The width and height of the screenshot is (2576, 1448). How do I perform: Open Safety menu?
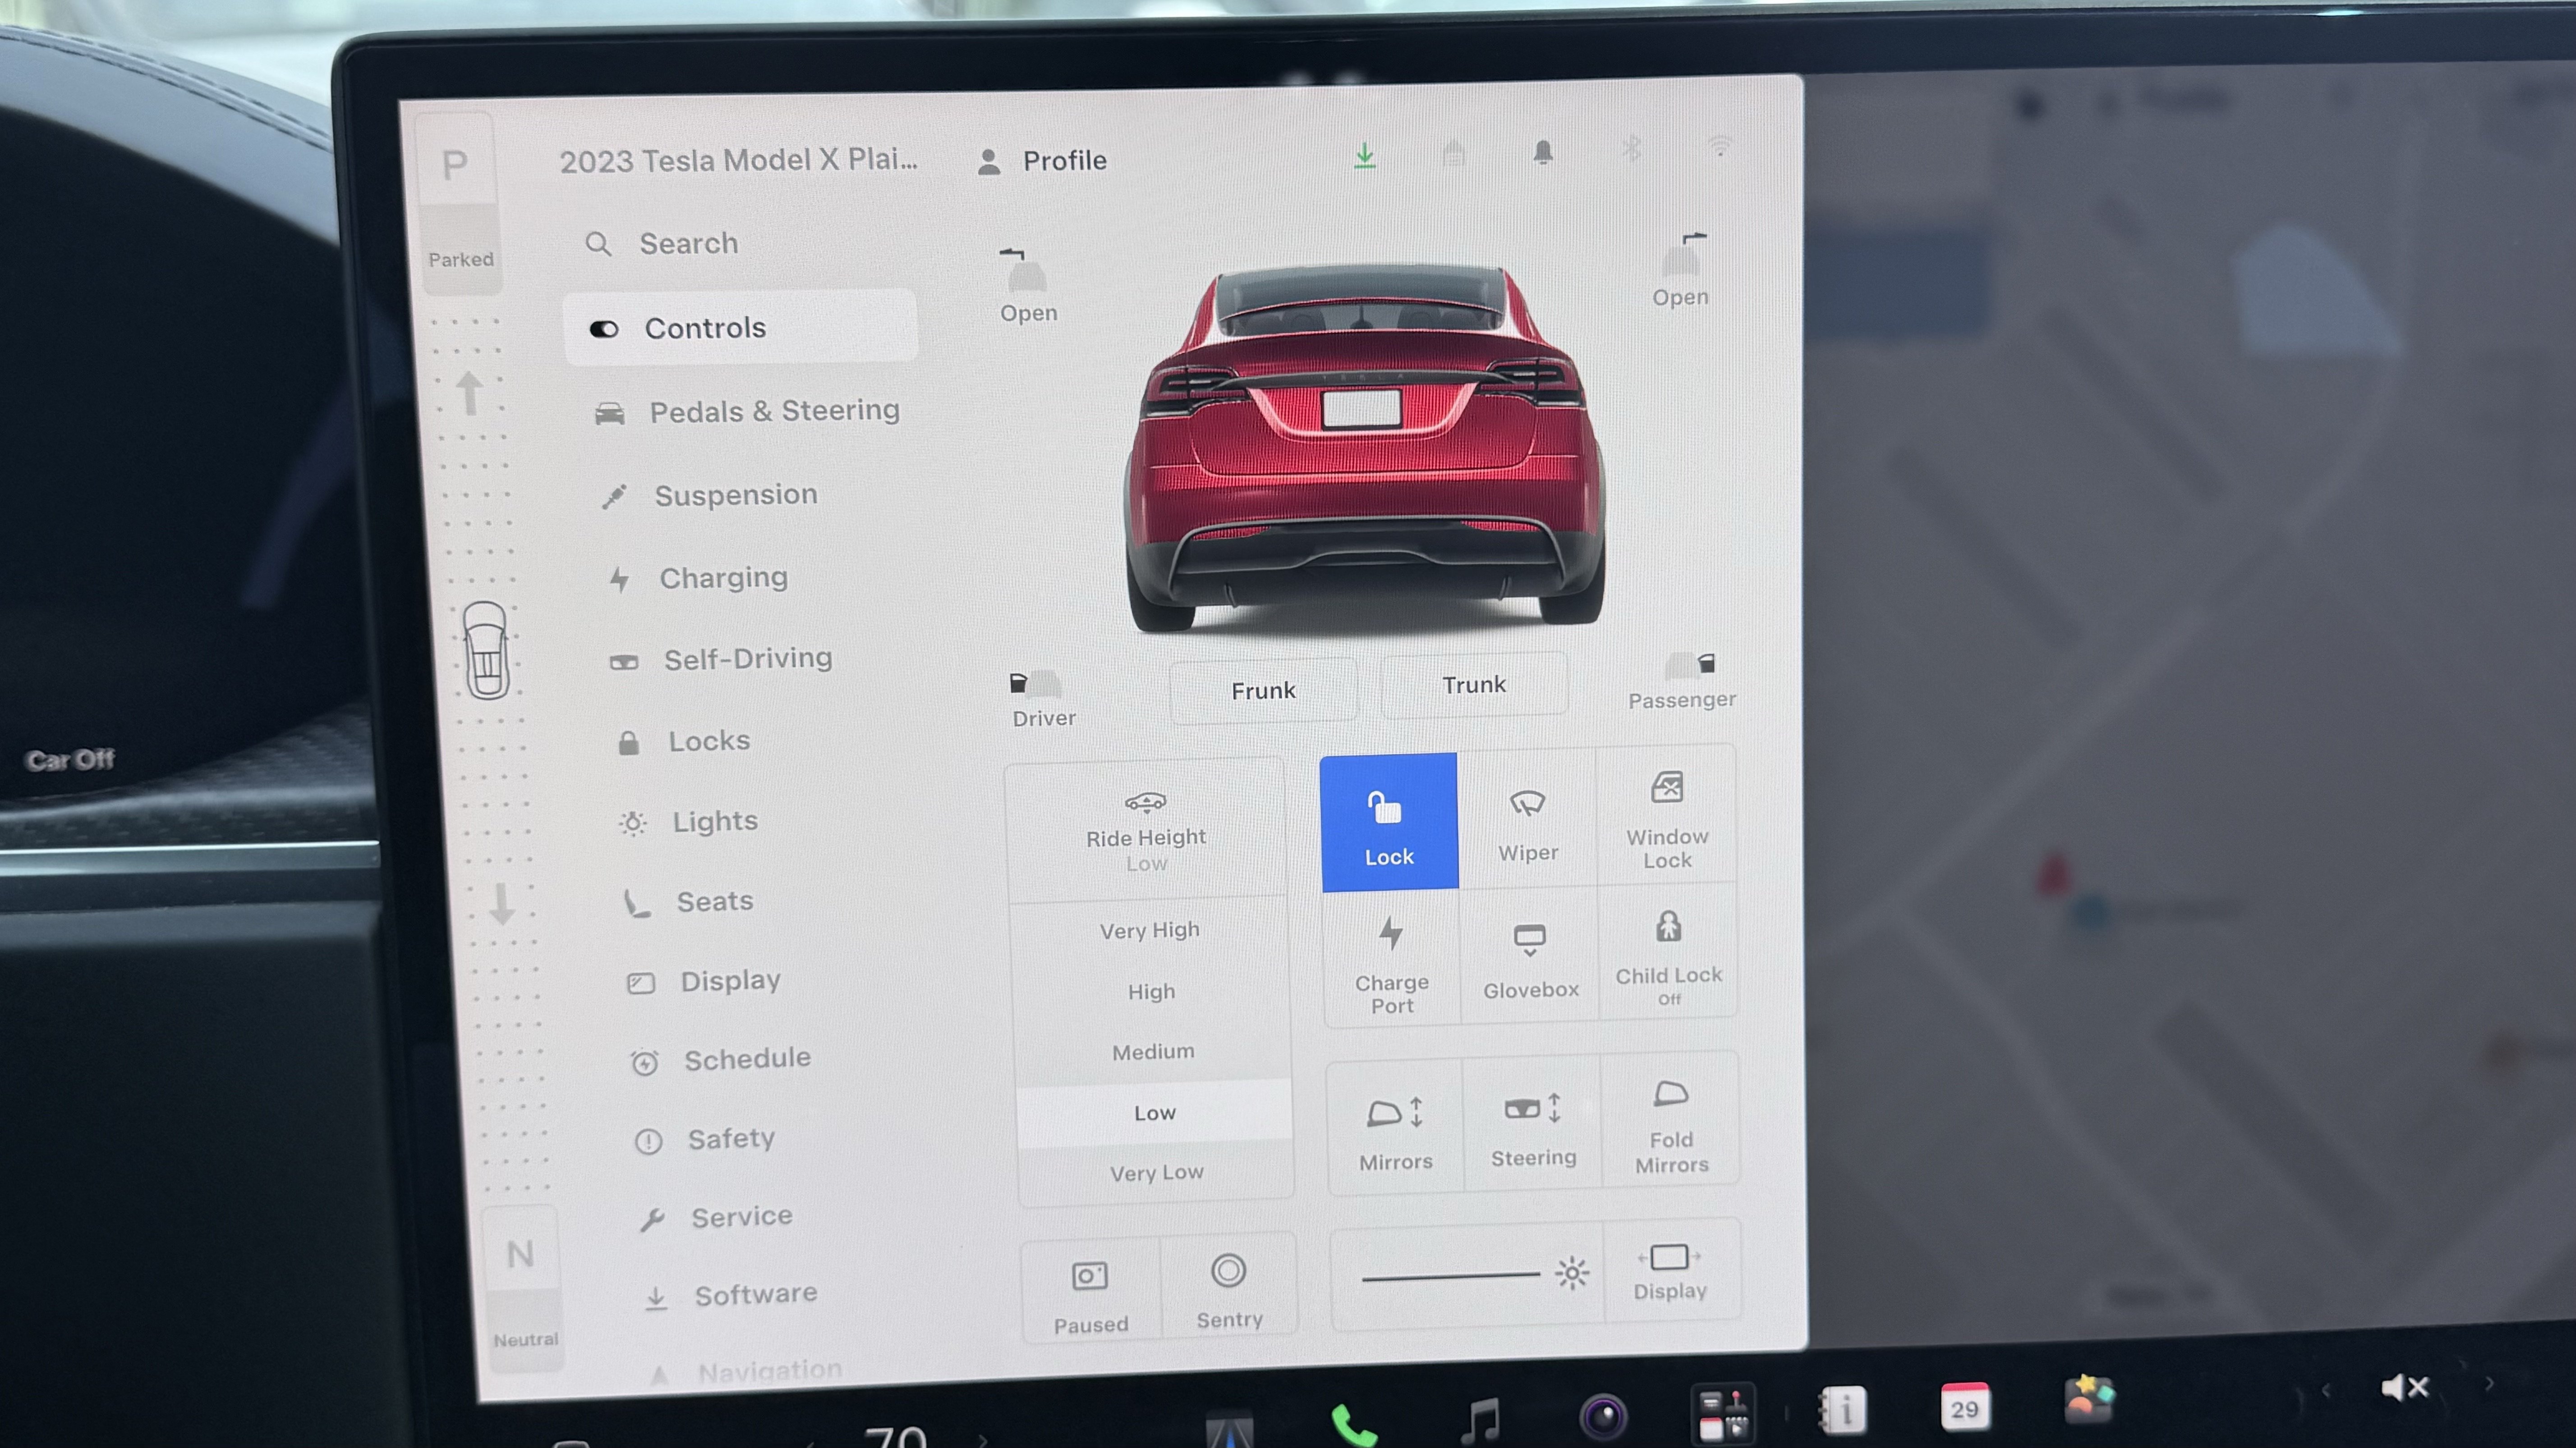706,1139
